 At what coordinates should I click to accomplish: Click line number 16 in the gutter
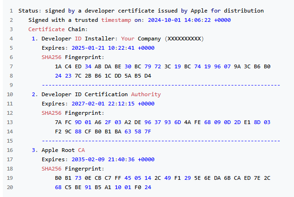coord(10,150)
